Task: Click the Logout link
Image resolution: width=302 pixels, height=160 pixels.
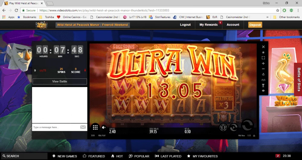Action: 185,25
